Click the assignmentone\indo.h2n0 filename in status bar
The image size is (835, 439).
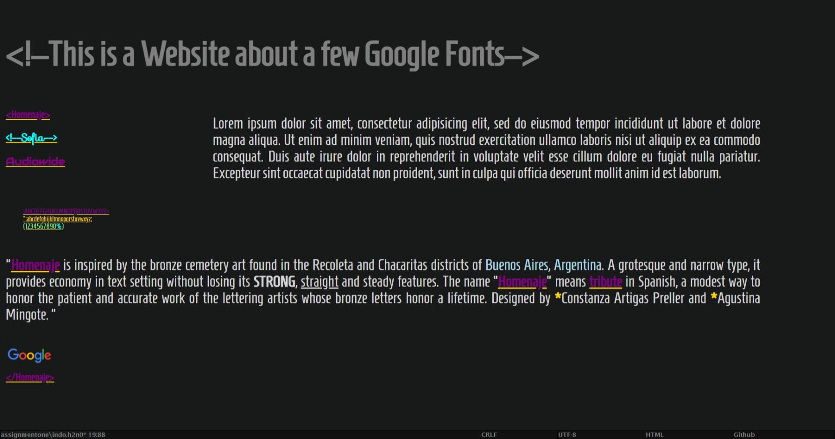42,434
